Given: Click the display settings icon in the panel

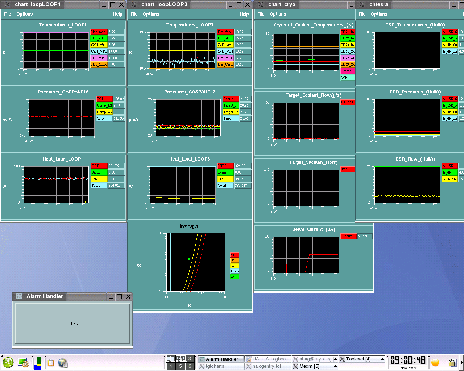Looking at the screenshot, I should point(23,362).
